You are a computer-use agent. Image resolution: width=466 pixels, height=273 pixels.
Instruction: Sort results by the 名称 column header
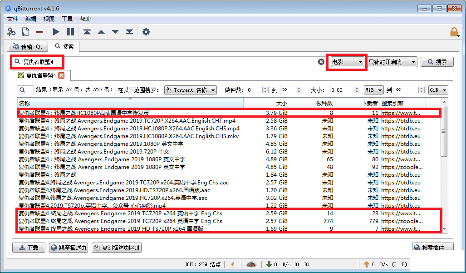(x=130, y=103)
